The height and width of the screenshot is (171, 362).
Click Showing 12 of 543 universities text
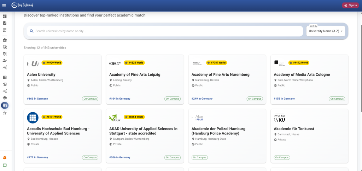(x=45, y=48)
